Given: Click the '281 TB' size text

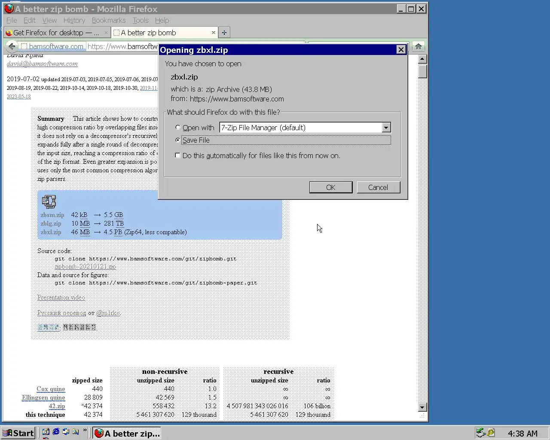Looking at the screenshot, I should [x=113, y=223].
